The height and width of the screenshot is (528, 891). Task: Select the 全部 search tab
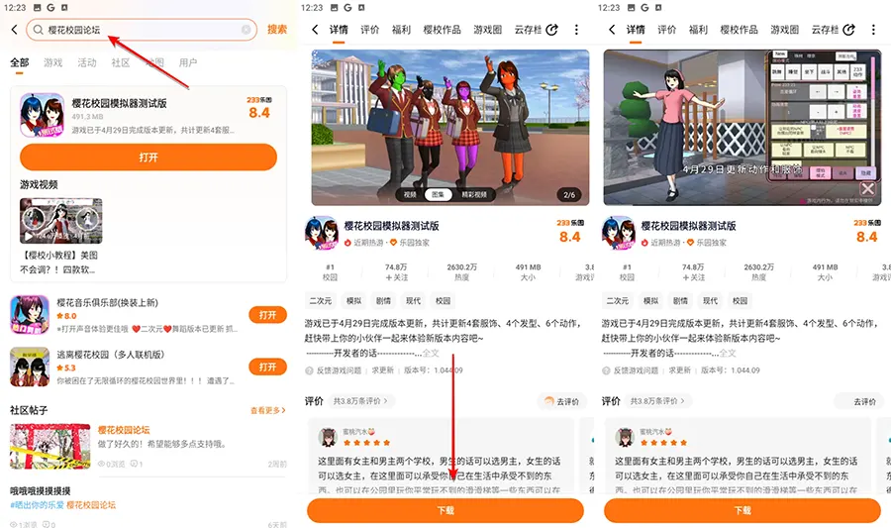(20, 62)
